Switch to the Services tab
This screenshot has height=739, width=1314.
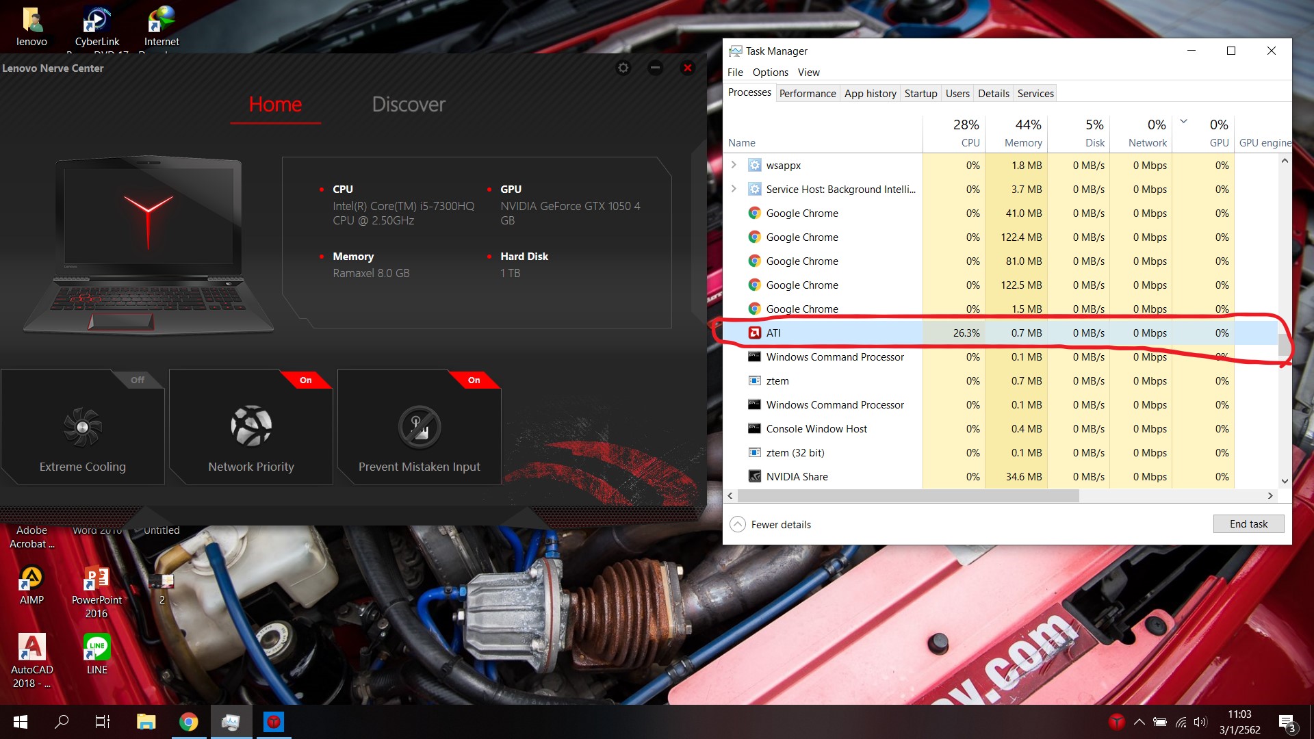pos(1035,93)
